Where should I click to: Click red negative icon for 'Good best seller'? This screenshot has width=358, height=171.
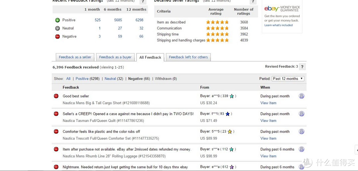(x=56, y=96)
